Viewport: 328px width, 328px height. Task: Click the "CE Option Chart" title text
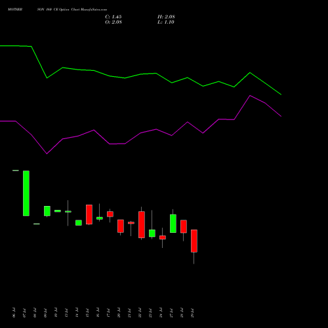66,10
